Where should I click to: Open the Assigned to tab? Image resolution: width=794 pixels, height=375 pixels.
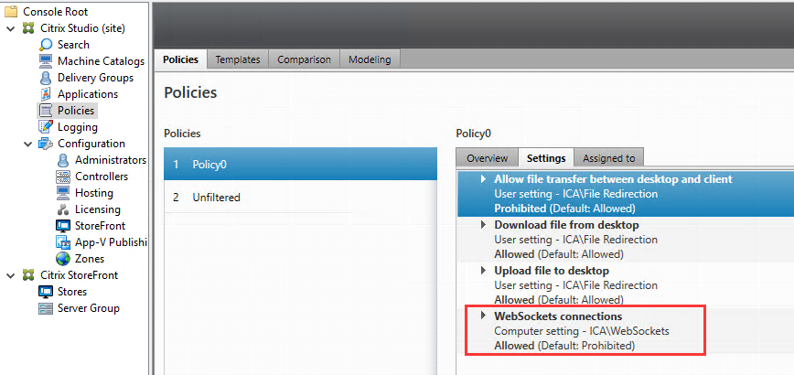pyautogui.click(x=608, y=158)
